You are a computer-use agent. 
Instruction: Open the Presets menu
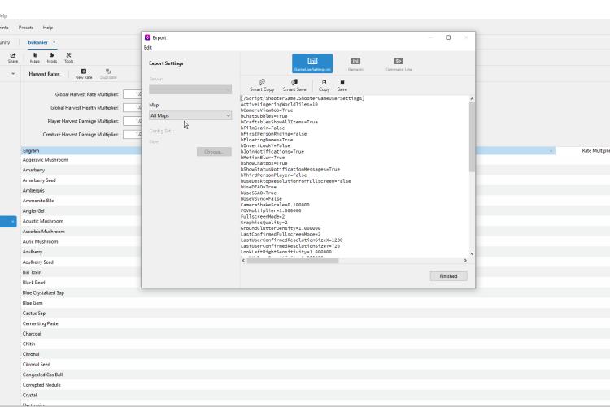[26, 28]
